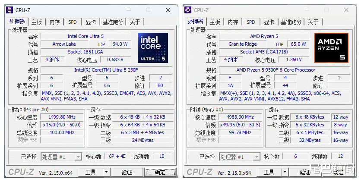Open the 基准跑分 tab in the Intel window
361x182 pixels.
pos(113,22)
